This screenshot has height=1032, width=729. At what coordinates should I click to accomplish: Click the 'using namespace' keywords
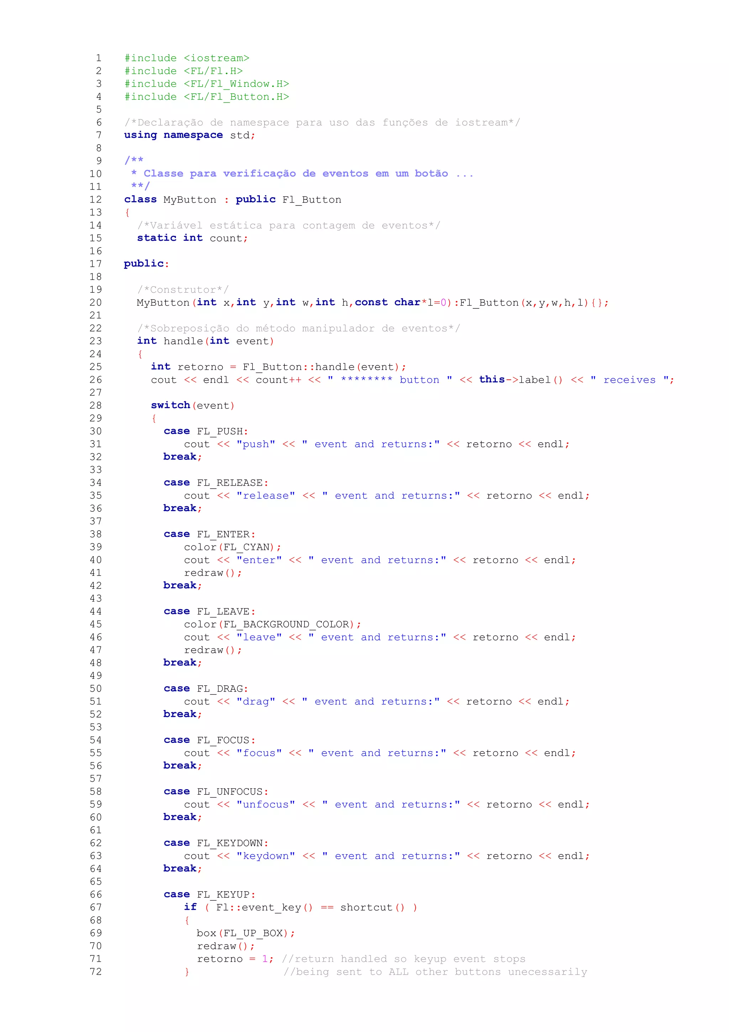tap(173, 135)
